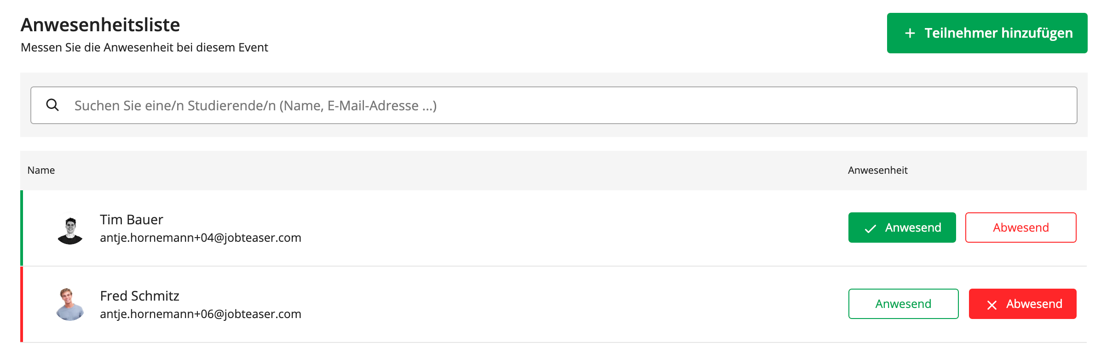
Task: Click the checkmark icon in Tim Bauer's Anwesend button
Action: [x=870, y=228]
